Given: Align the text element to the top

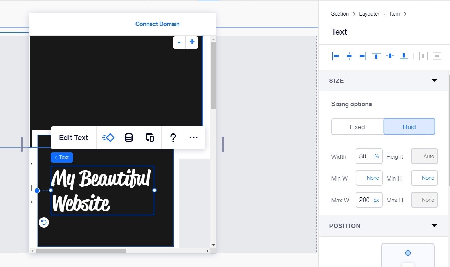Looking at the screenshot, I should (376, 56).
